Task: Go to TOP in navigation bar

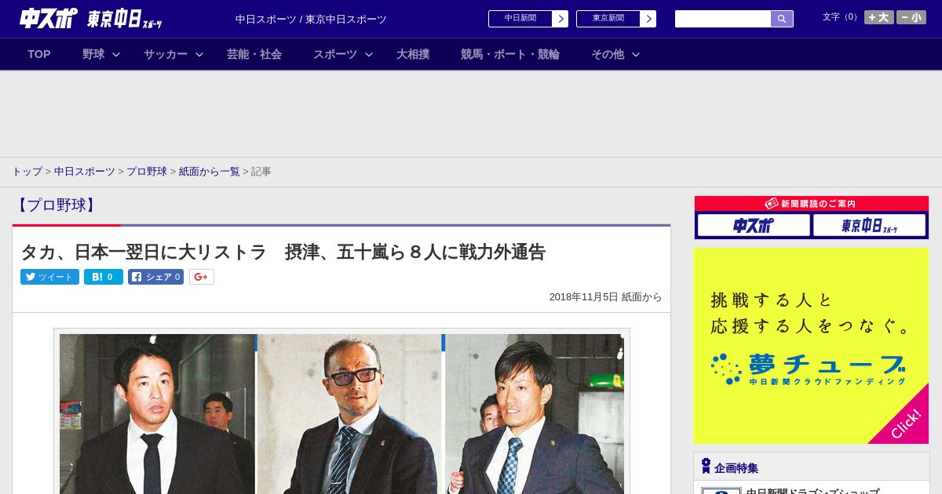Action: (x=39, y=54)
